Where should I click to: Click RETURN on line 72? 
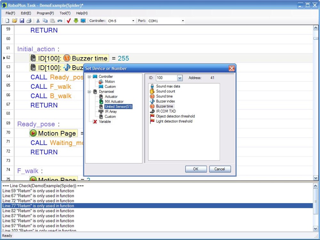coord(44,152)
